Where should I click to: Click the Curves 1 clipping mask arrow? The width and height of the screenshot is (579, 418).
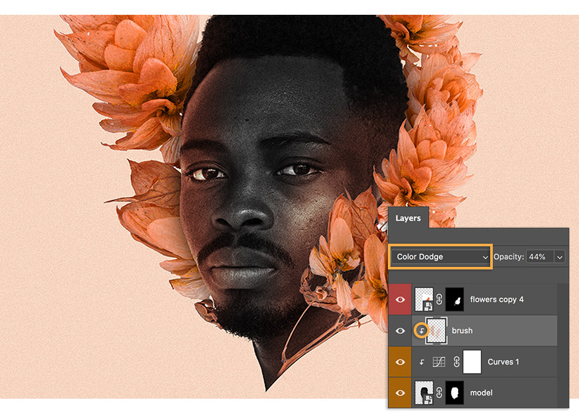tap(421, 362)
